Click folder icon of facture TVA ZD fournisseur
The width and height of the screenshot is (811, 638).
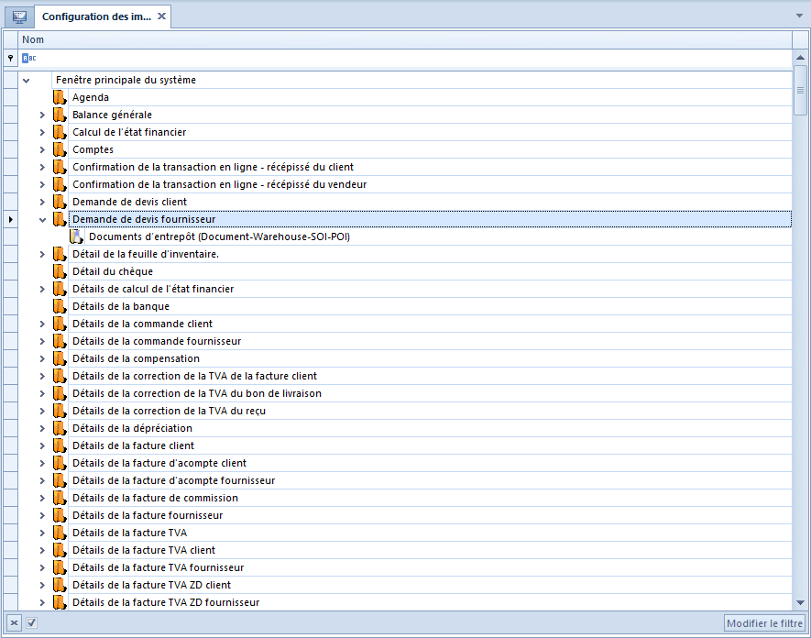[x=60, y=603]
